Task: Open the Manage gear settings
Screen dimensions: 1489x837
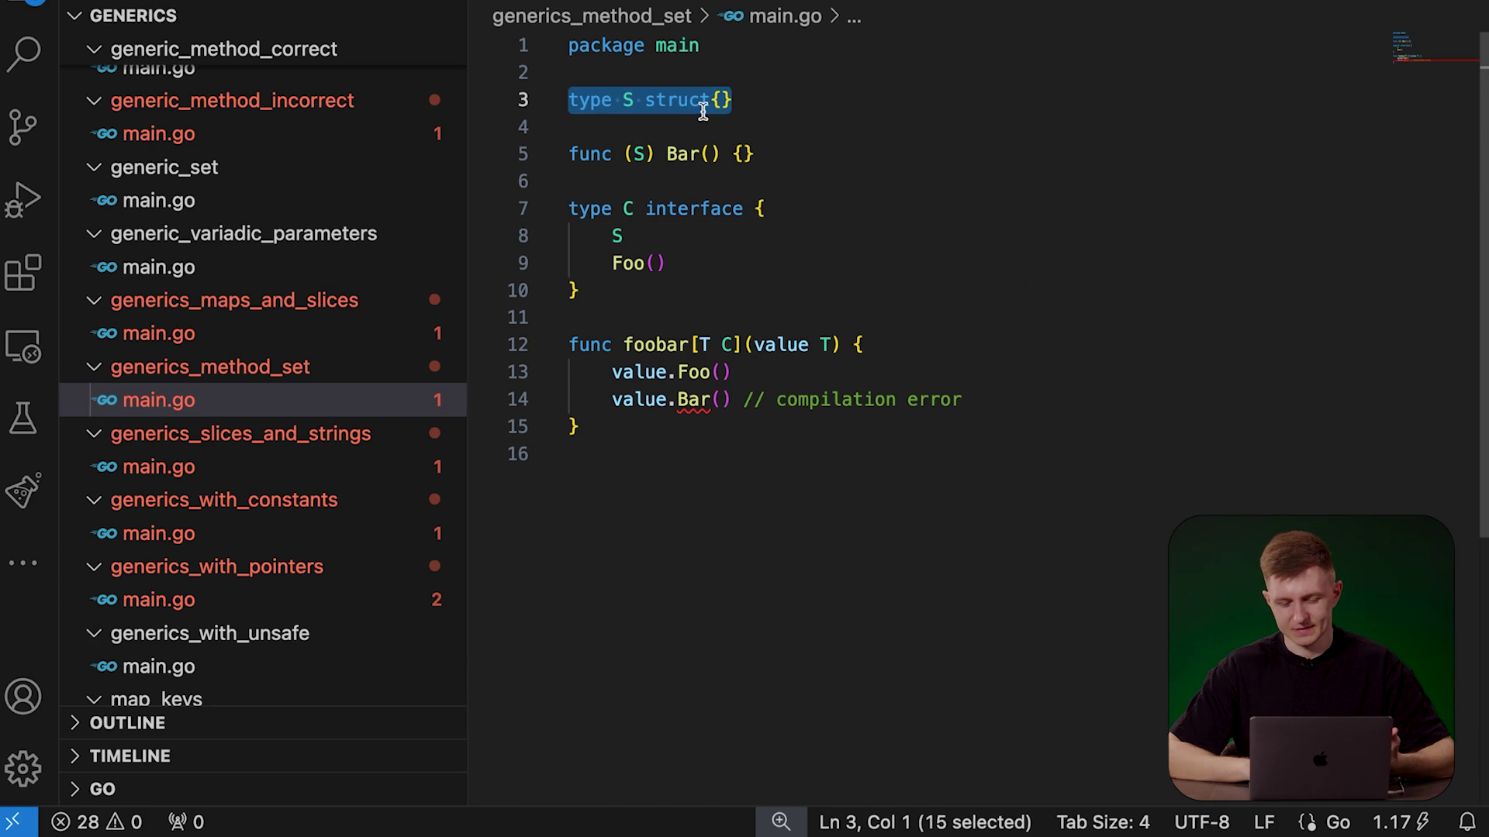Action: click(x=23, y=769)
